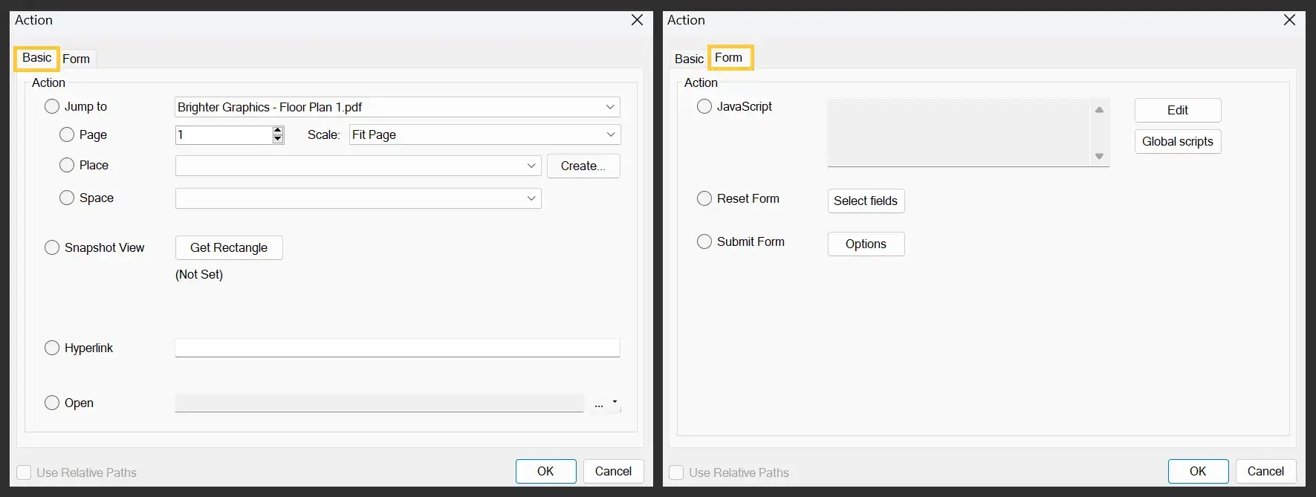Select the Page radio option
The height and width of the screenshot is (497, 1316).
[x=67, y=134]
